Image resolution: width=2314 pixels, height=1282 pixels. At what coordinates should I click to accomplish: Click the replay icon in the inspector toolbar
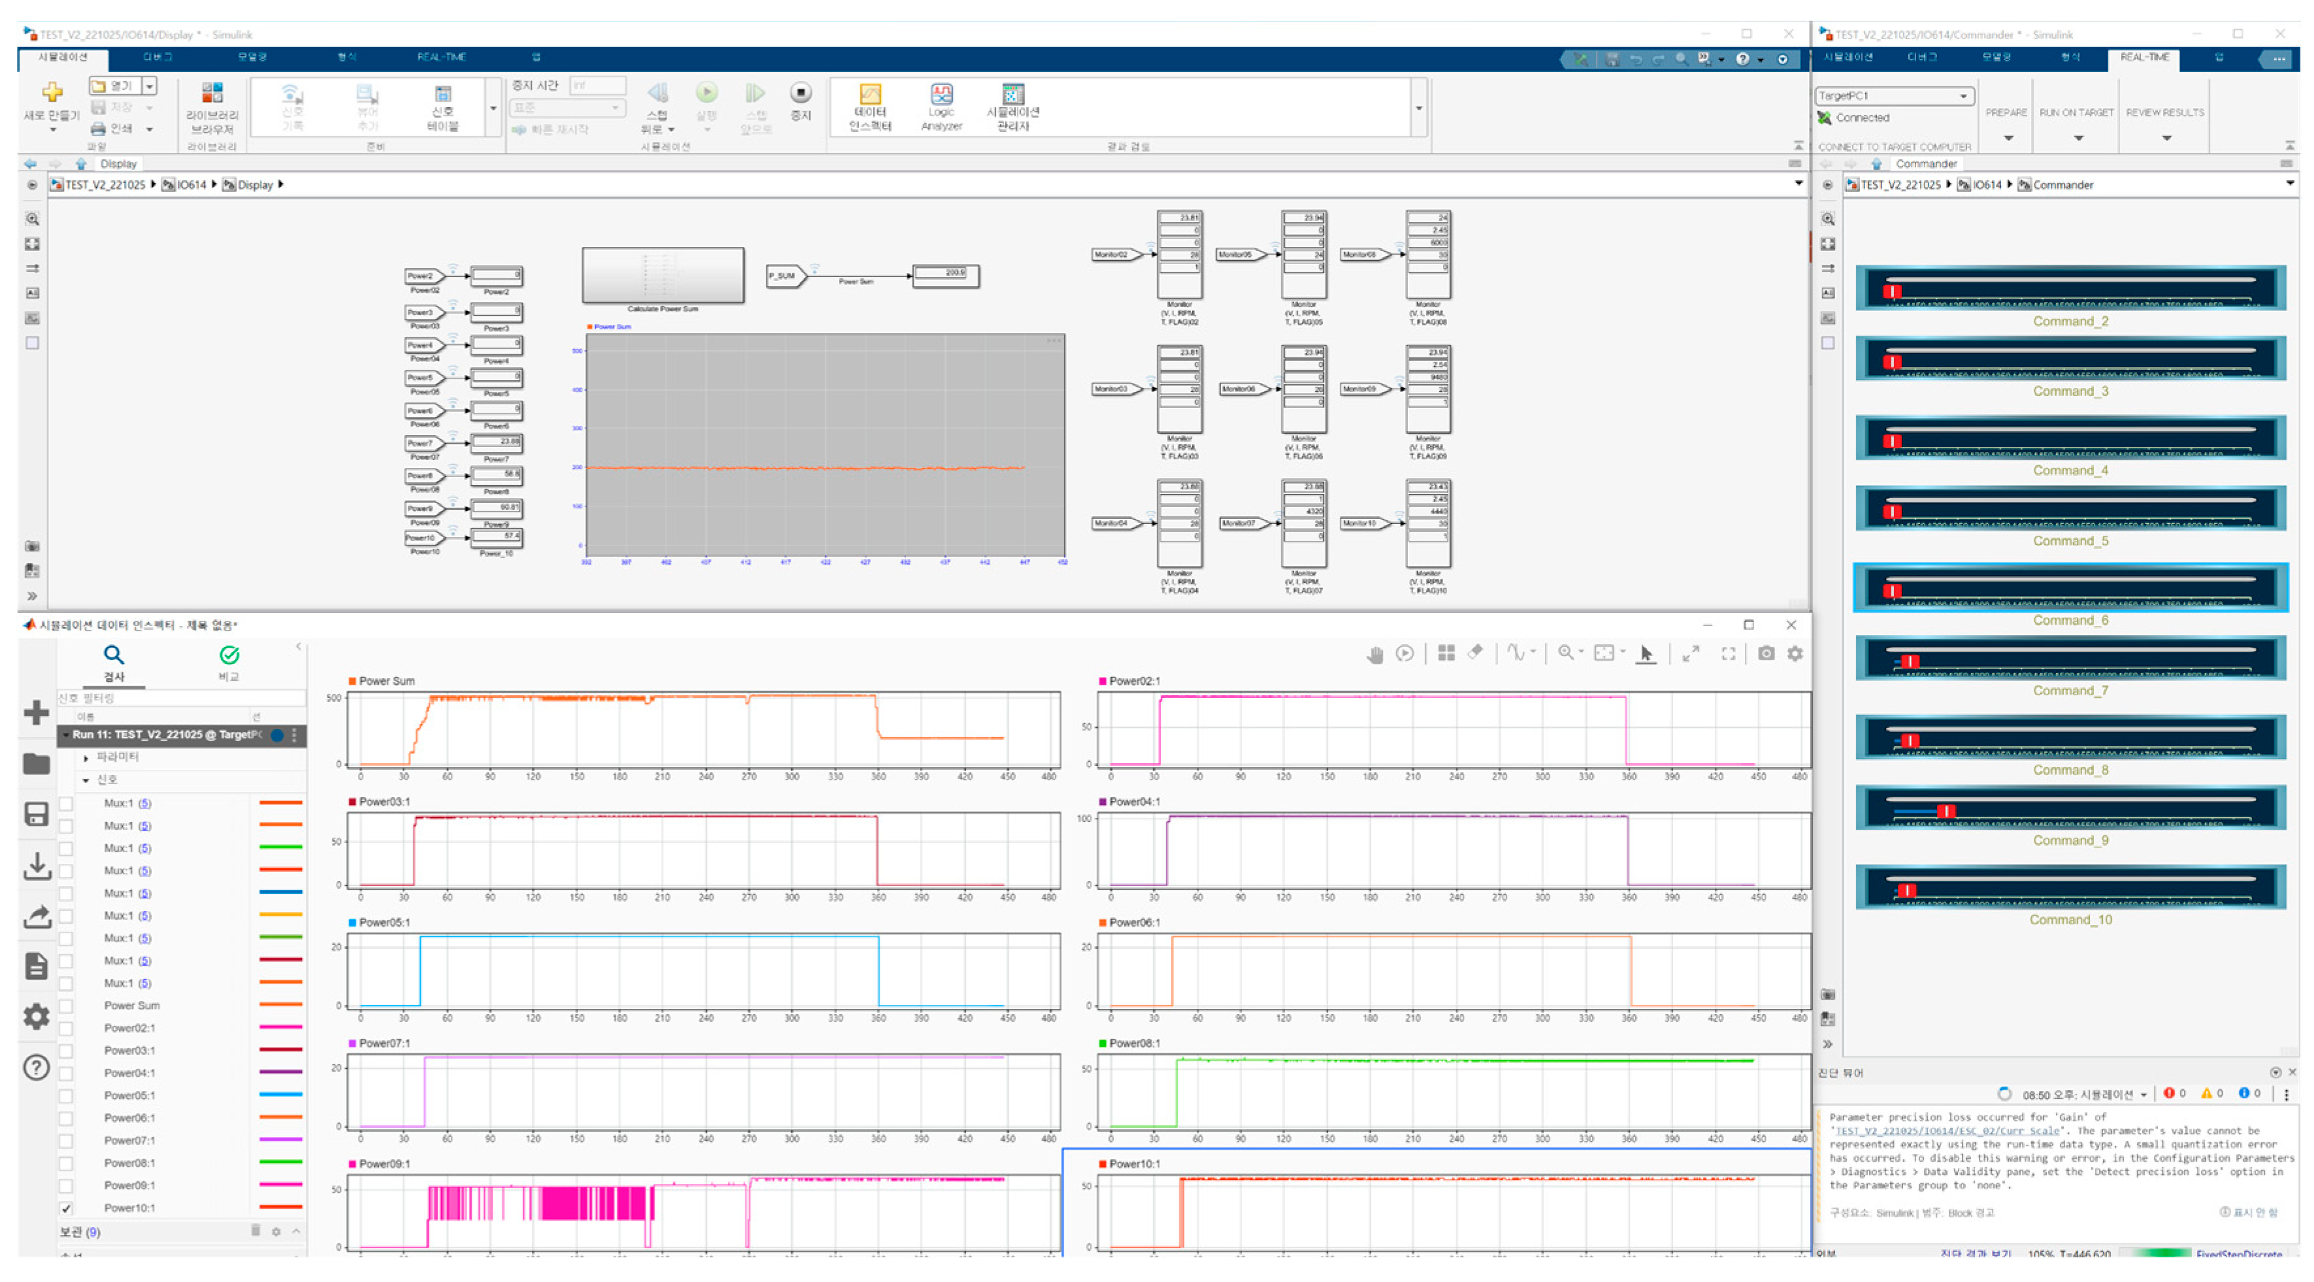coord(1405,654)
